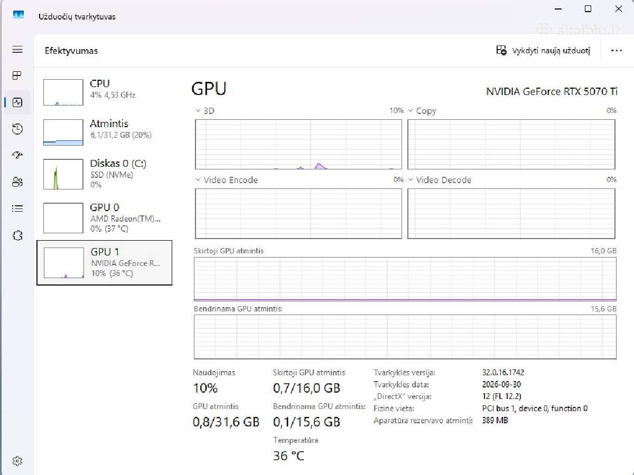Click the large temperature value '36 °C'
The image size is (634, 475).
point(289,456)
